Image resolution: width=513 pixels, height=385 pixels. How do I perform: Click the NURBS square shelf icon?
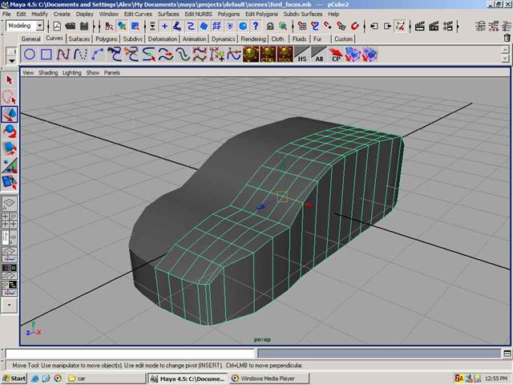click(46, 55)
